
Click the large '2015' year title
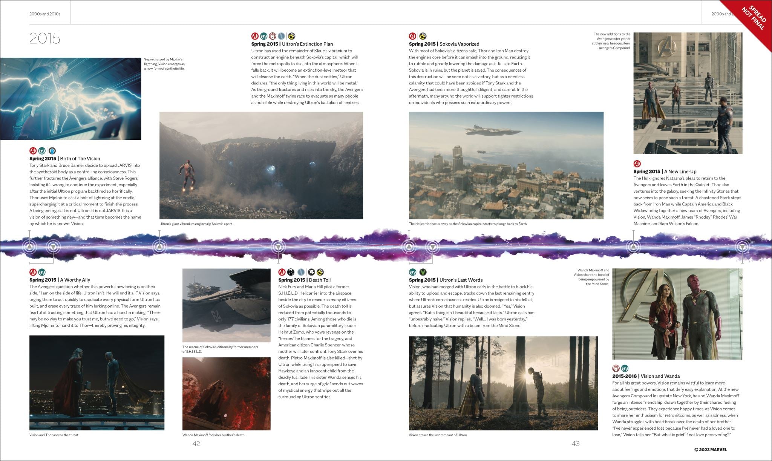(45, 38)
